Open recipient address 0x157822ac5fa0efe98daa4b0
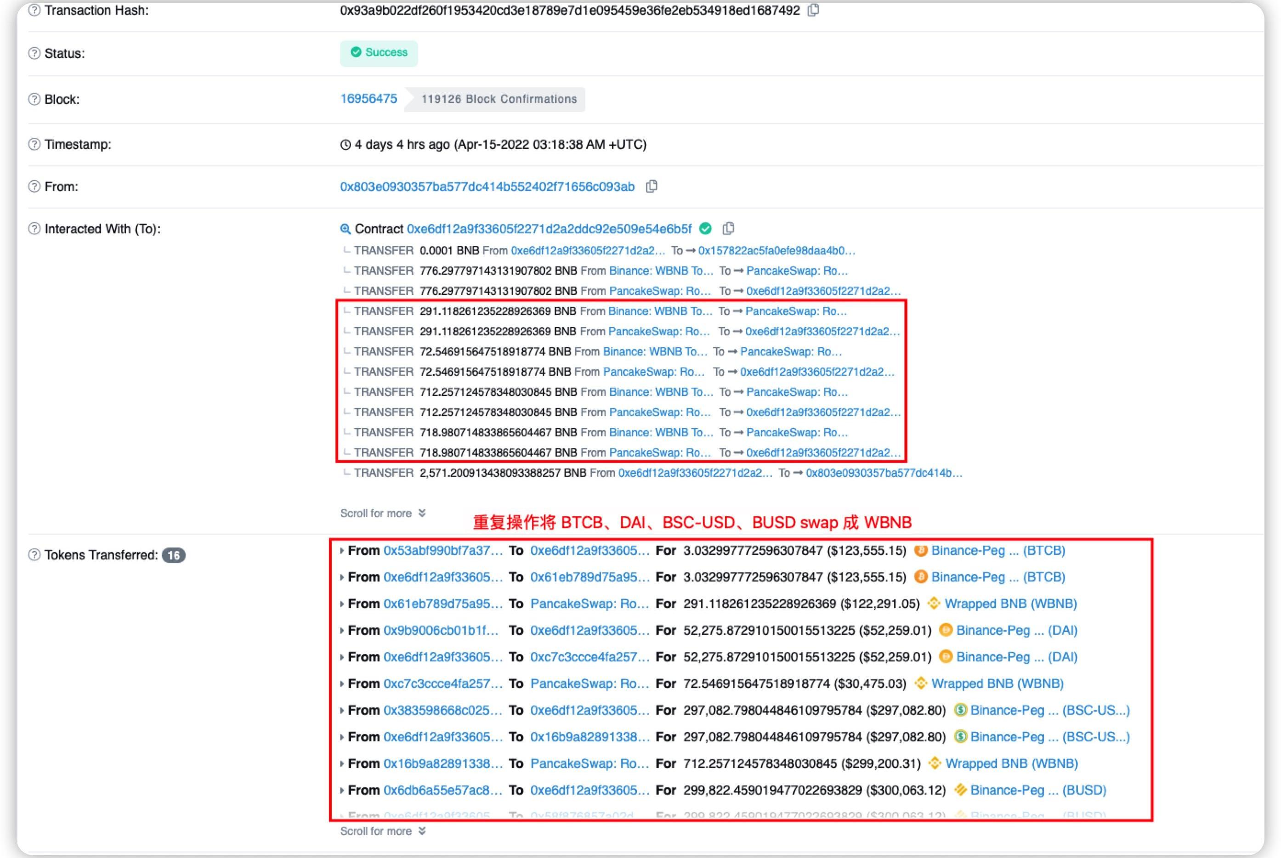 [776, 251]
